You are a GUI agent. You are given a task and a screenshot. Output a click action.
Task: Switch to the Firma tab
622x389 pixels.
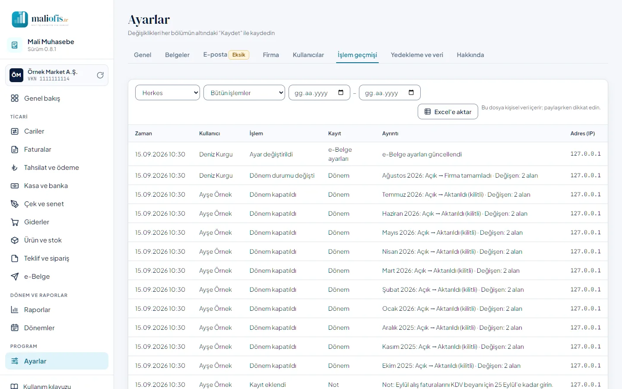(x=271, y=55)
